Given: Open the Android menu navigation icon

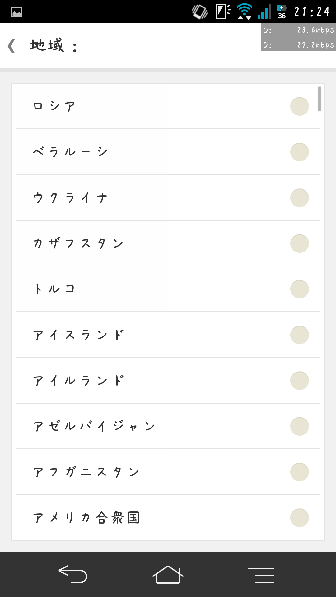Looking at the screenshot, I should point(261,575).
